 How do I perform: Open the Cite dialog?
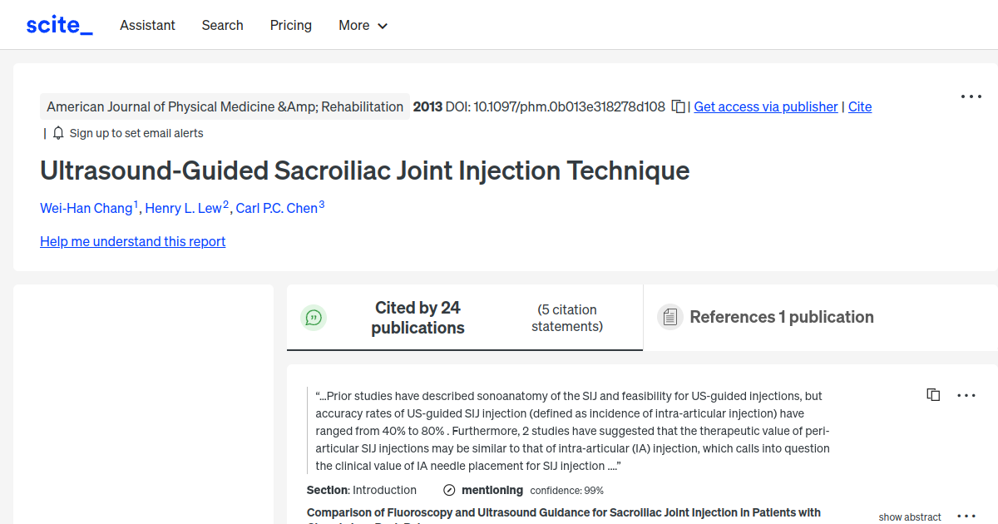pos(860,106)
